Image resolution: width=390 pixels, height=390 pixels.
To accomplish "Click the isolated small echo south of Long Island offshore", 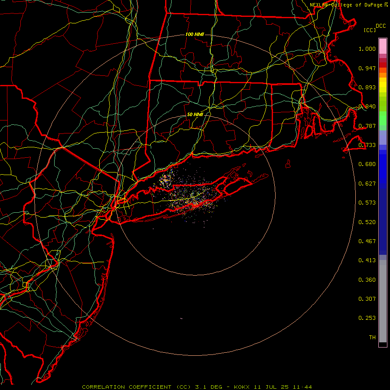I will pos(181,318).
